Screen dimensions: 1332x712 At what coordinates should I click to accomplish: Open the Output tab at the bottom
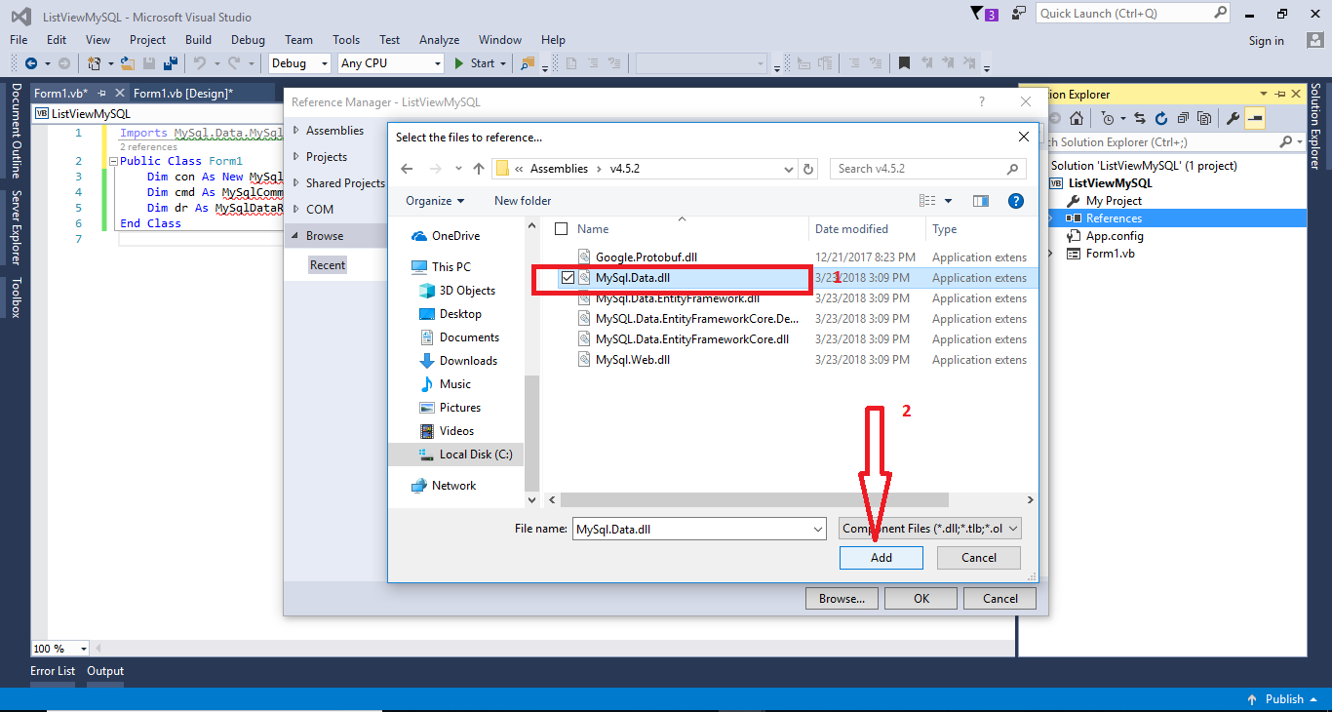105,671
